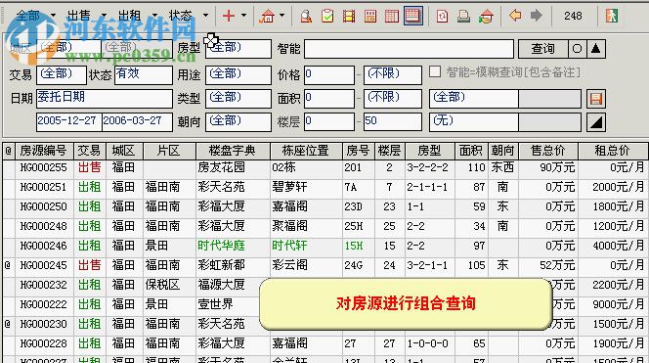
Task: Sort by the 租总价 column header
Action: click(613, 151)
